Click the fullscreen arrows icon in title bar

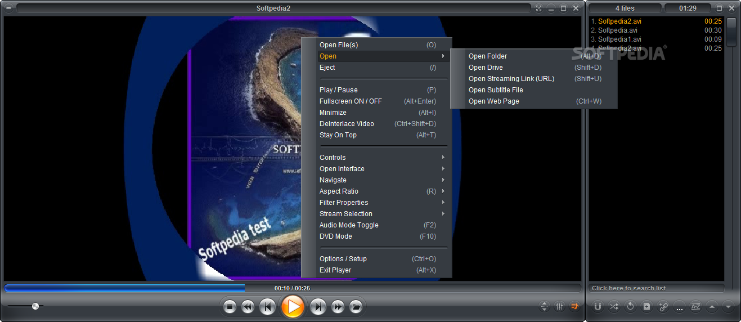pos(539,8)
